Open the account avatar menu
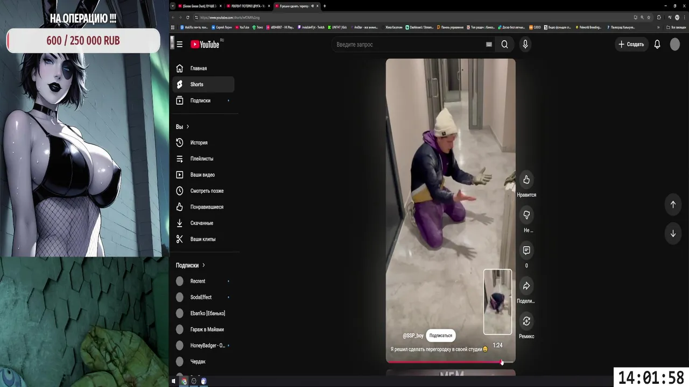This screenshot has height=387, width=689. [x=675, y=45]
